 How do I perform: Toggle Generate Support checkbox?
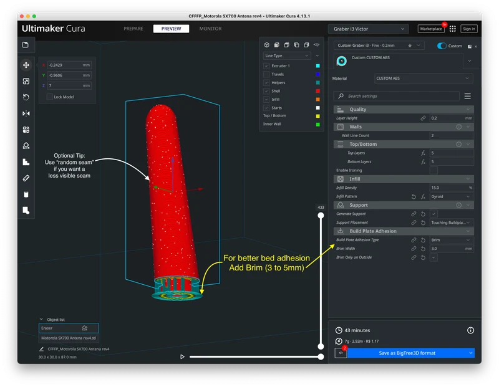coord(434,214)
